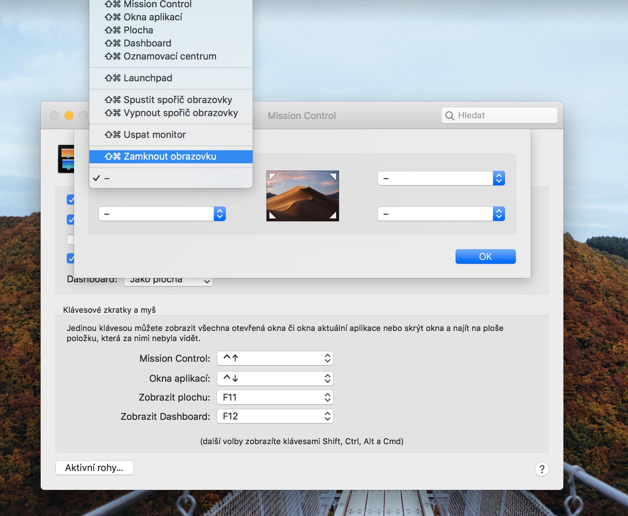Click the Hledat search field
This screenshot has height=516, width=628.
tap(505, 115)
